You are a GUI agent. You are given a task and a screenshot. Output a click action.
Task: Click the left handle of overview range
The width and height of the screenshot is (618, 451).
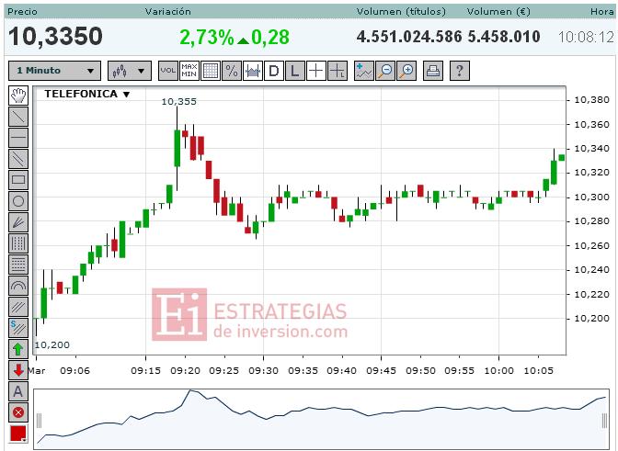(39, 421)
